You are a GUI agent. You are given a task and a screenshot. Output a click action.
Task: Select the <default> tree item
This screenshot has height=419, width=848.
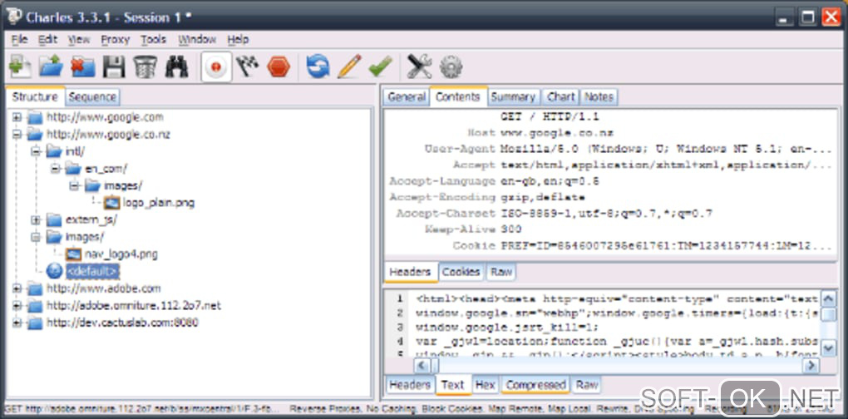pyautogui.click(x=92, y=271)
